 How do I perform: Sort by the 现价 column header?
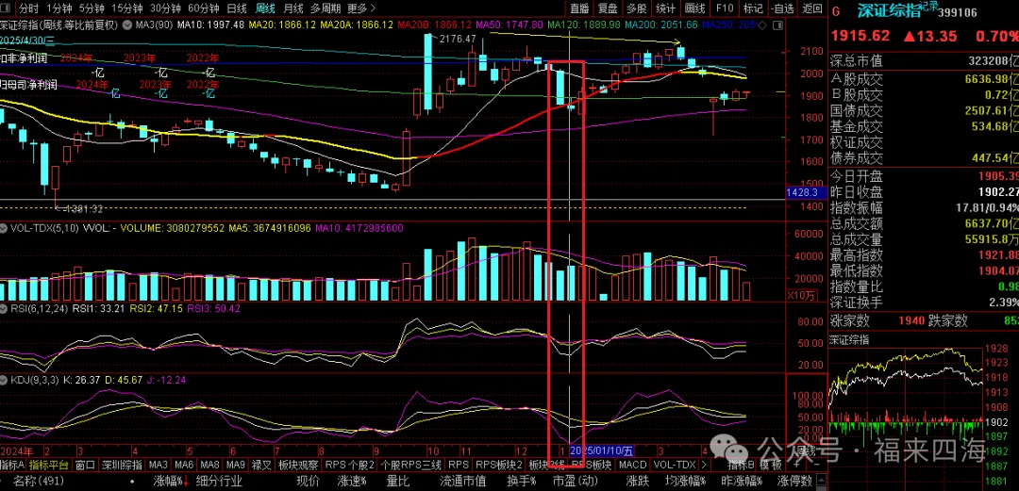tap(308, 482)
